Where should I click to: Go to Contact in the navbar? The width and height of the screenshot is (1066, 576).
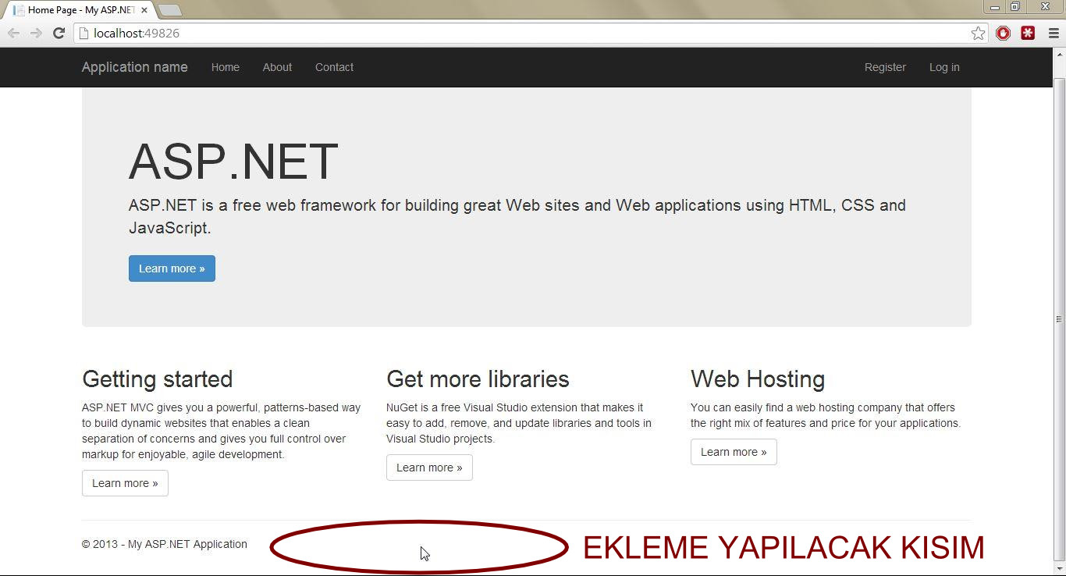pyautogui.click(x=334, y=67)
